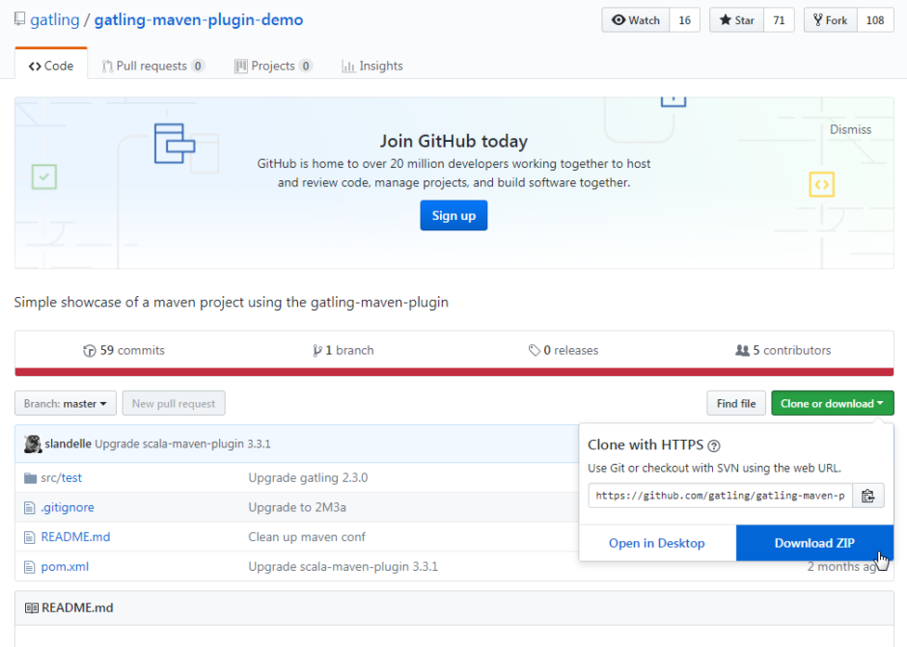The image size is (907, 647).
Task: Click the help icon beside Clone with HTTPS
Action: tap(714, 445)
